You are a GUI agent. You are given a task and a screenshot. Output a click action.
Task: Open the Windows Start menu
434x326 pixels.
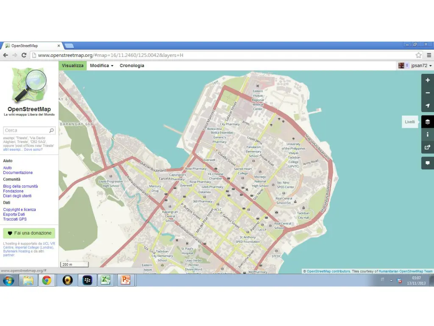point(8,281)
